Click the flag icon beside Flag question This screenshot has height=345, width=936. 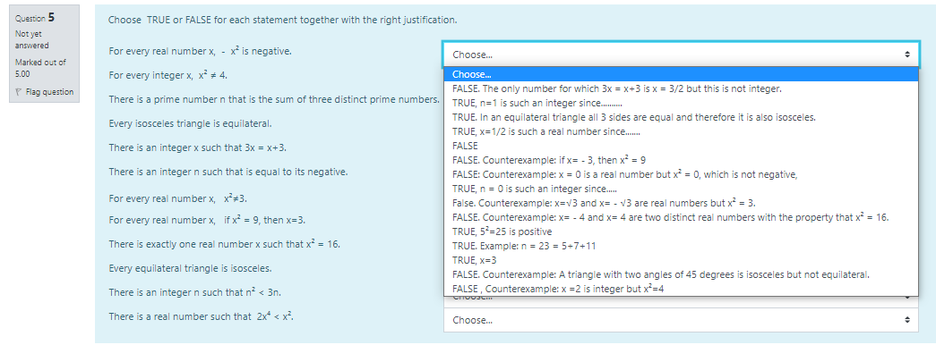point(19,92)
